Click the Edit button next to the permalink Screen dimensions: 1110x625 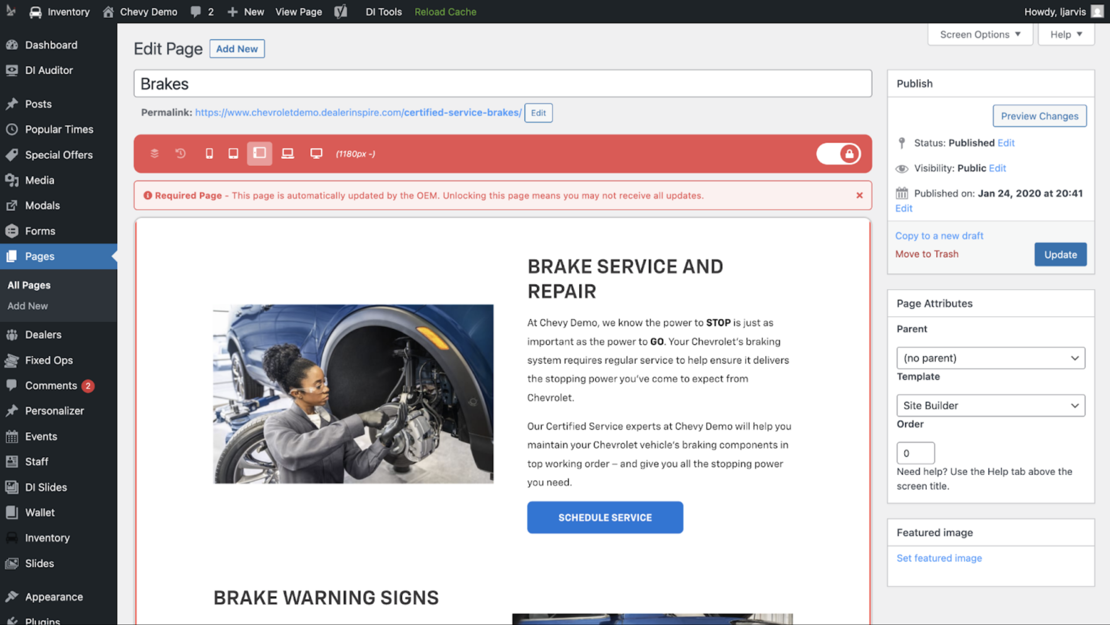(x=538, y=113)
